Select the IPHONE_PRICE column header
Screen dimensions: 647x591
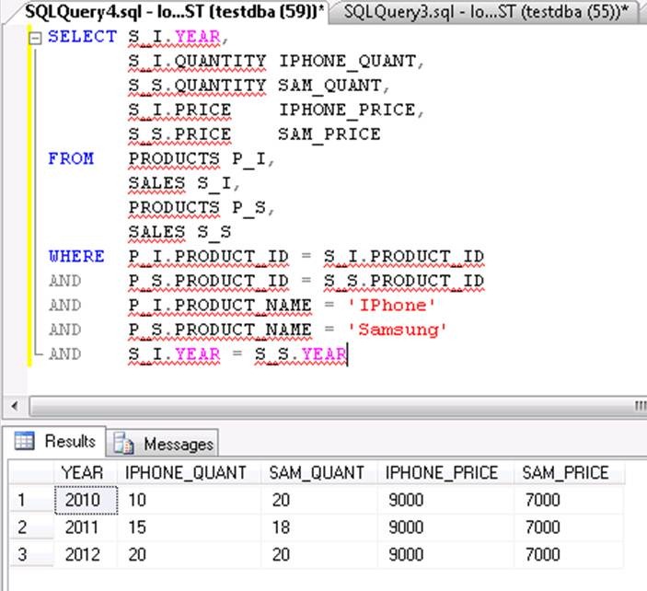tap(445, 472)
